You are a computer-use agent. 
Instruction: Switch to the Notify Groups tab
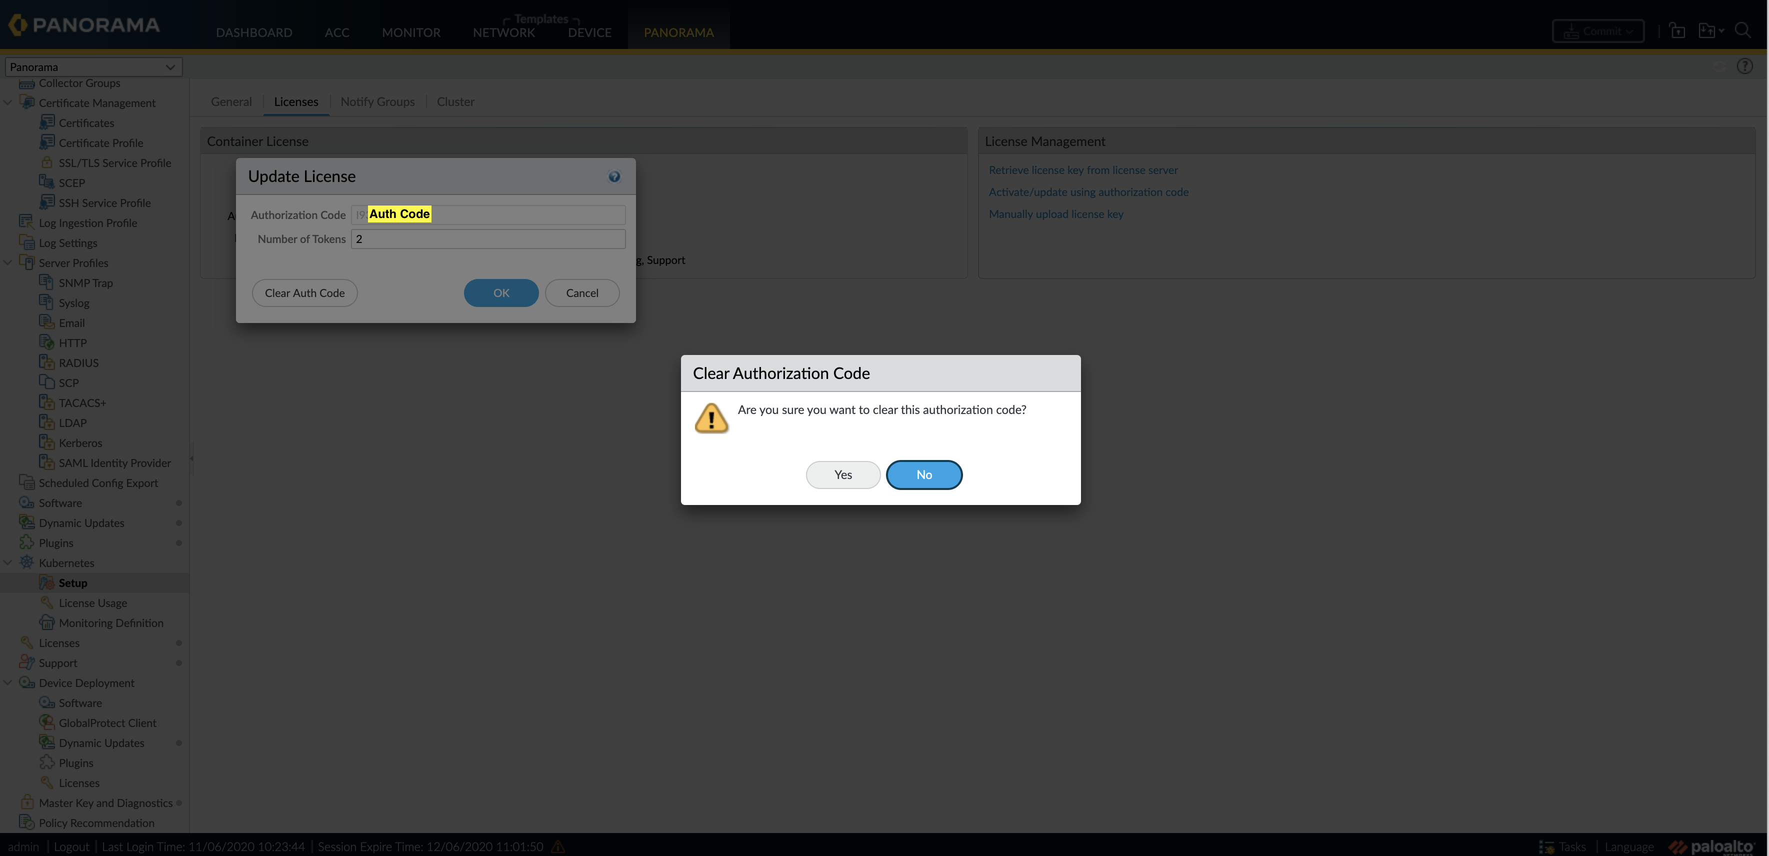click(377, 101)
